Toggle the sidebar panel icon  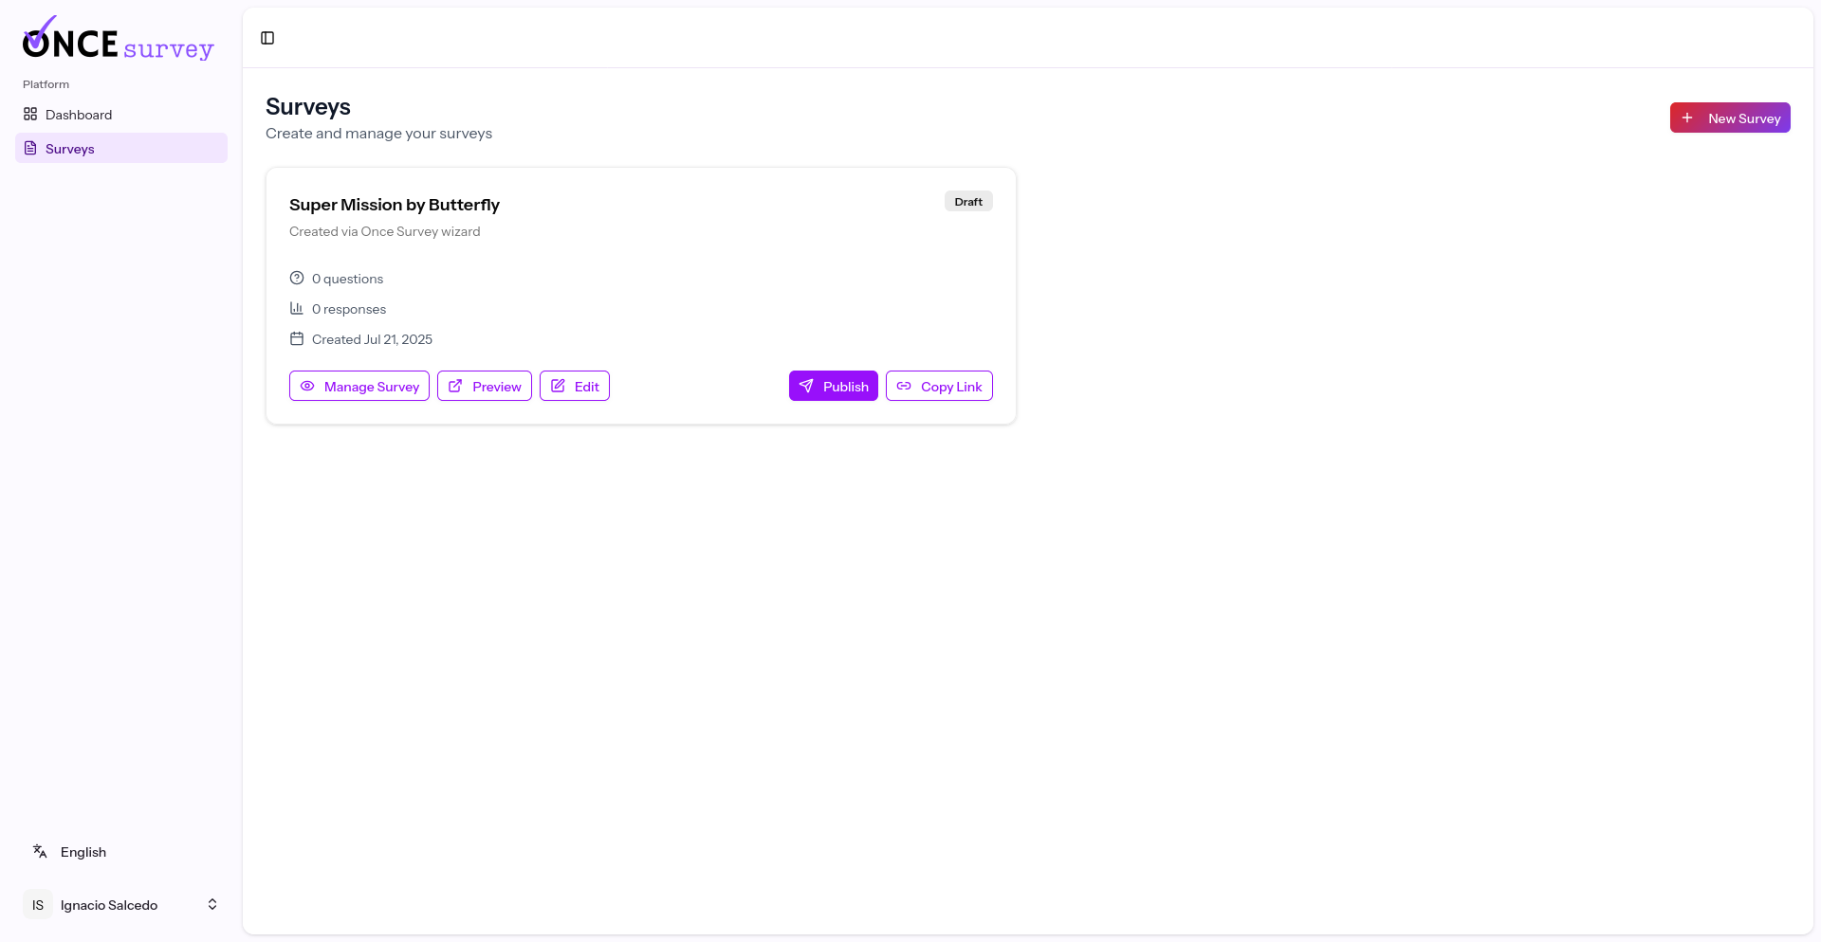pyautogui.click(x=267, y=38)
